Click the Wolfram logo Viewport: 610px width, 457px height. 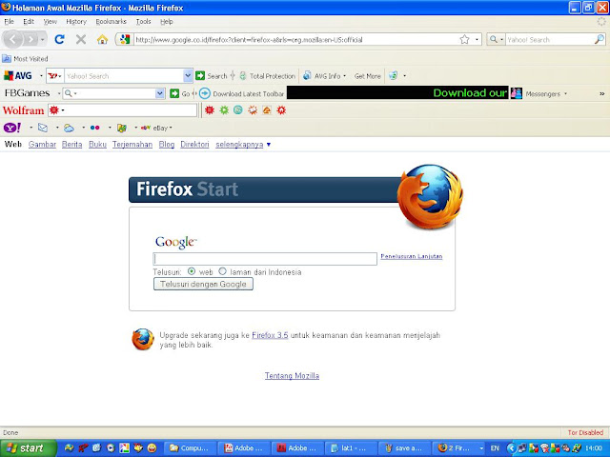point(23,110)
